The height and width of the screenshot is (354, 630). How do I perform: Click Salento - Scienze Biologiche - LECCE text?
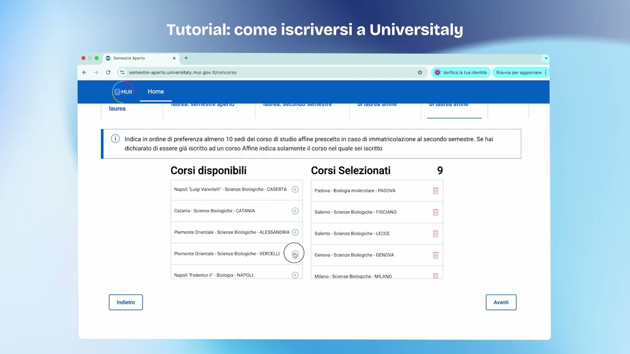point(352,234)
